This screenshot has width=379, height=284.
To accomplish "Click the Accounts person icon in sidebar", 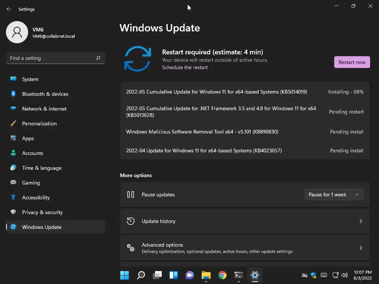I will (13, 153).
